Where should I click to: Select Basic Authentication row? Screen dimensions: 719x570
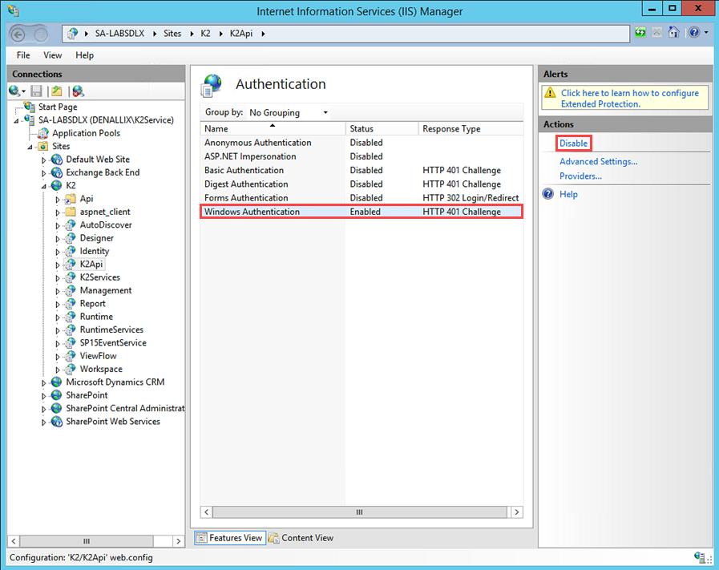click(362, 170)
